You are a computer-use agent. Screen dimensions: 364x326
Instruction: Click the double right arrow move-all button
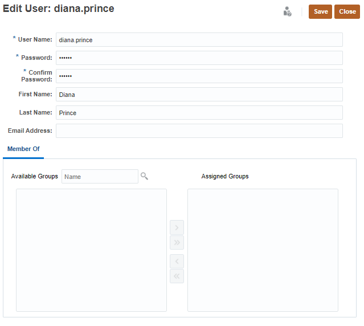tap(177, 243)
